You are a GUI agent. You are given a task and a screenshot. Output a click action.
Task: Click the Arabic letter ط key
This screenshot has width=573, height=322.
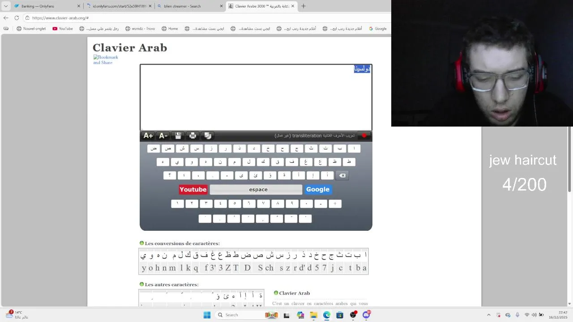click(349, 162)
